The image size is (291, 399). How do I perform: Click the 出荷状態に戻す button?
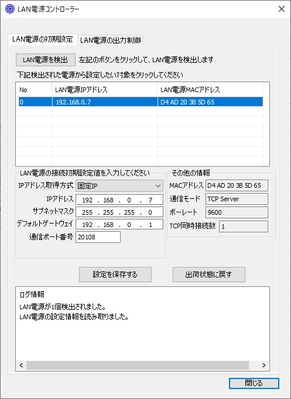[209, 275]
